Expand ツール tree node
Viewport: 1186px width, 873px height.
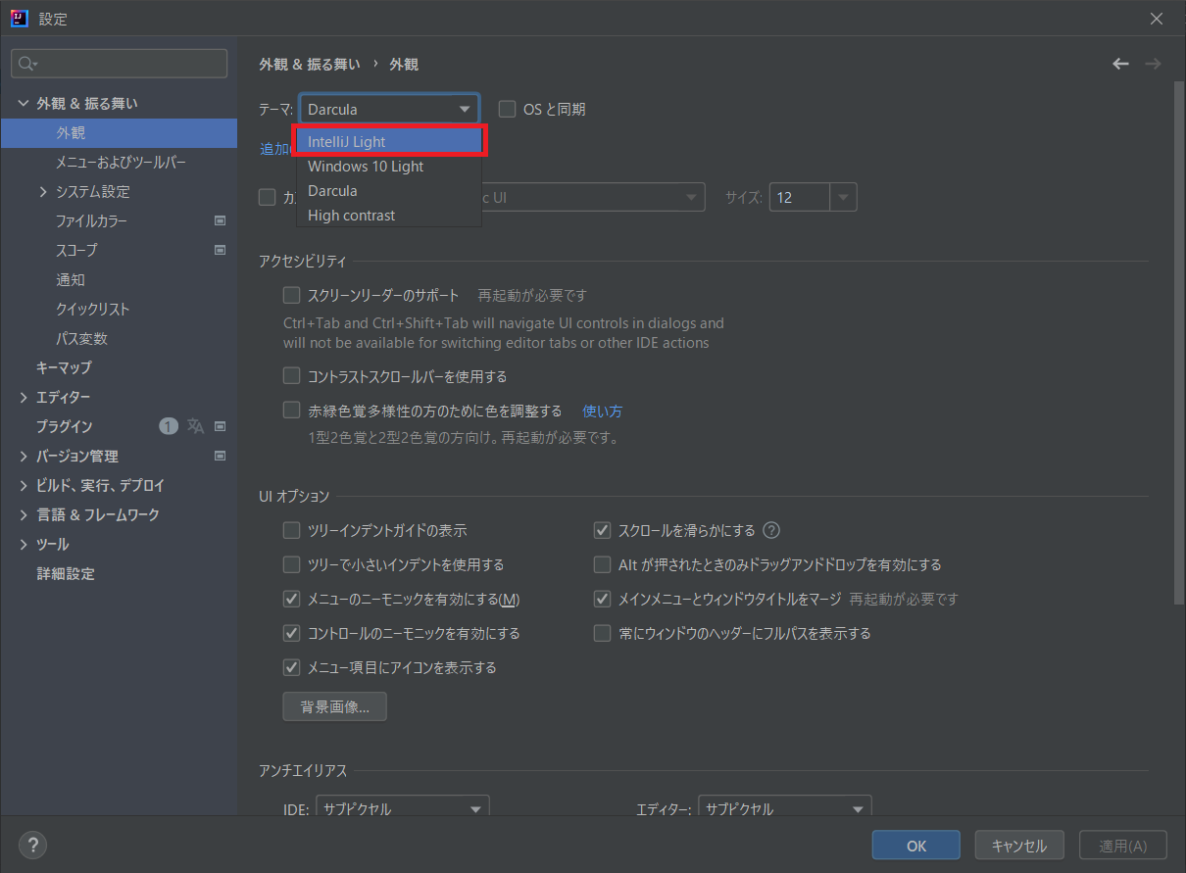(24, 545)
